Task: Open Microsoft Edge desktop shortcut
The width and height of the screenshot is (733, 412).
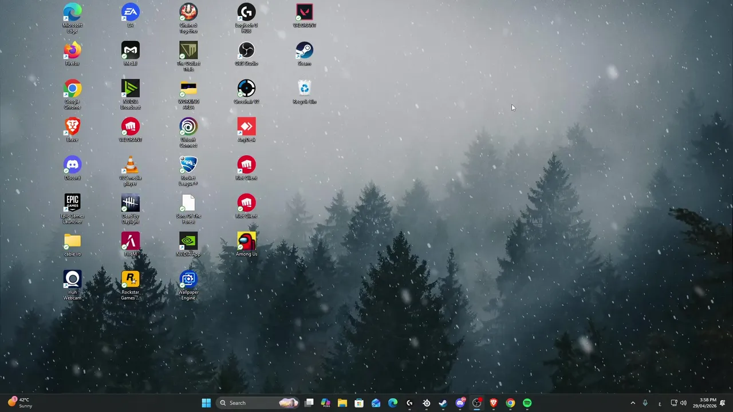Action: 72,18
